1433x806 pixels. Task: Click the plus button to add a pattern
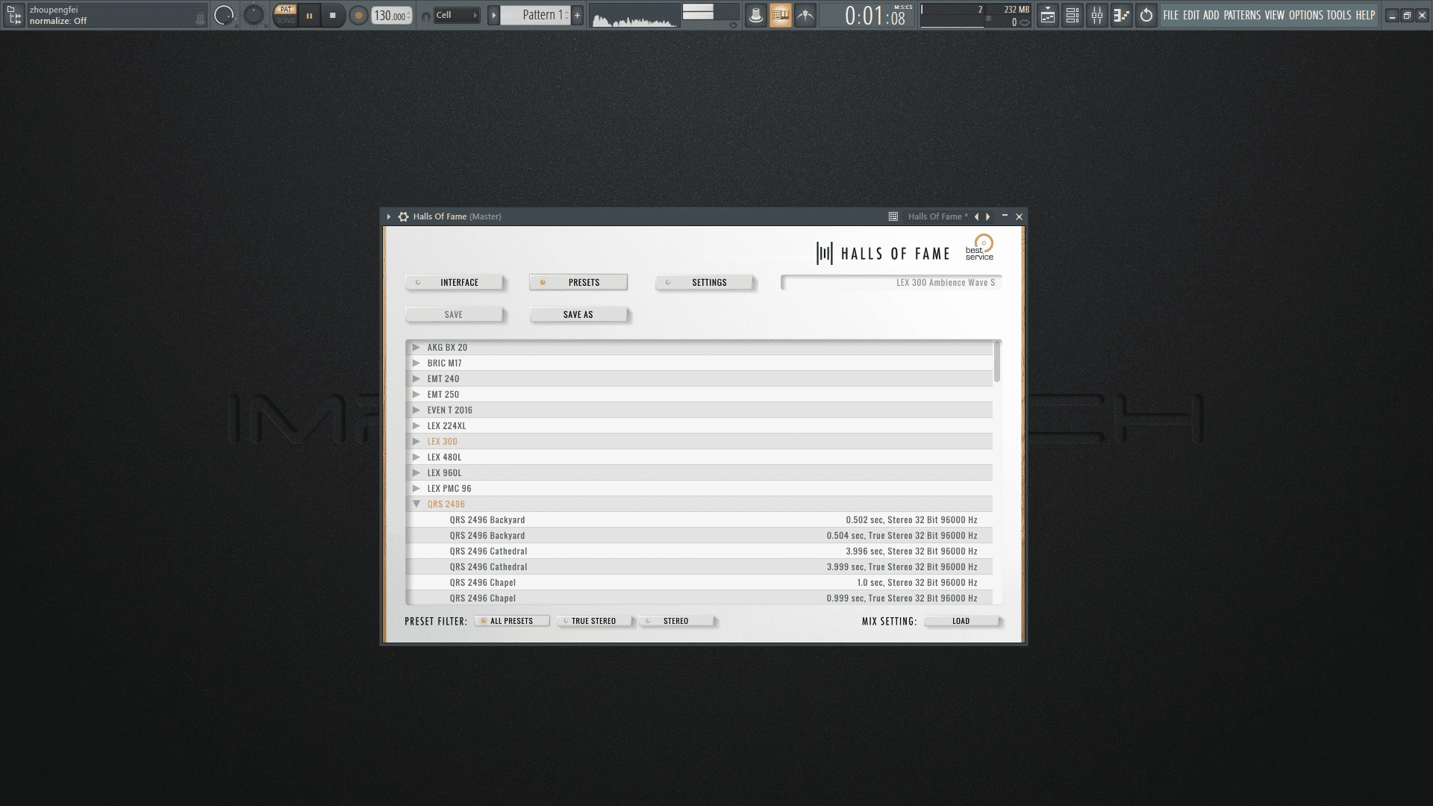coord(577,15)
